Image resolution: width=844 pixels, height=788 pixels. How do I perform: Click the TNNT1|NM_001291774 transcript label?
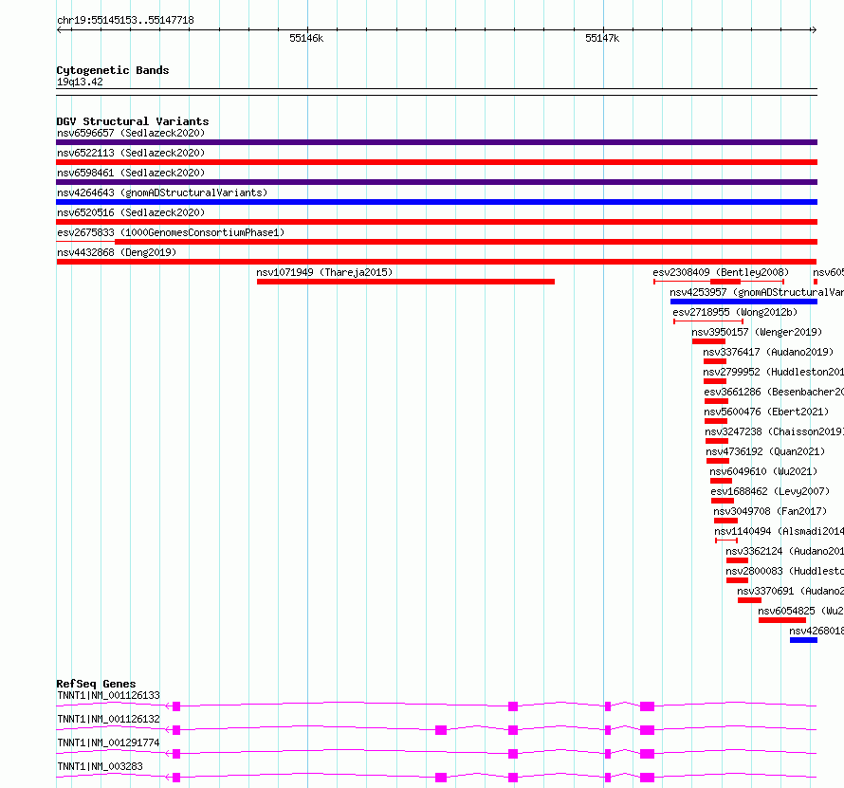click(x=108, y=742)
